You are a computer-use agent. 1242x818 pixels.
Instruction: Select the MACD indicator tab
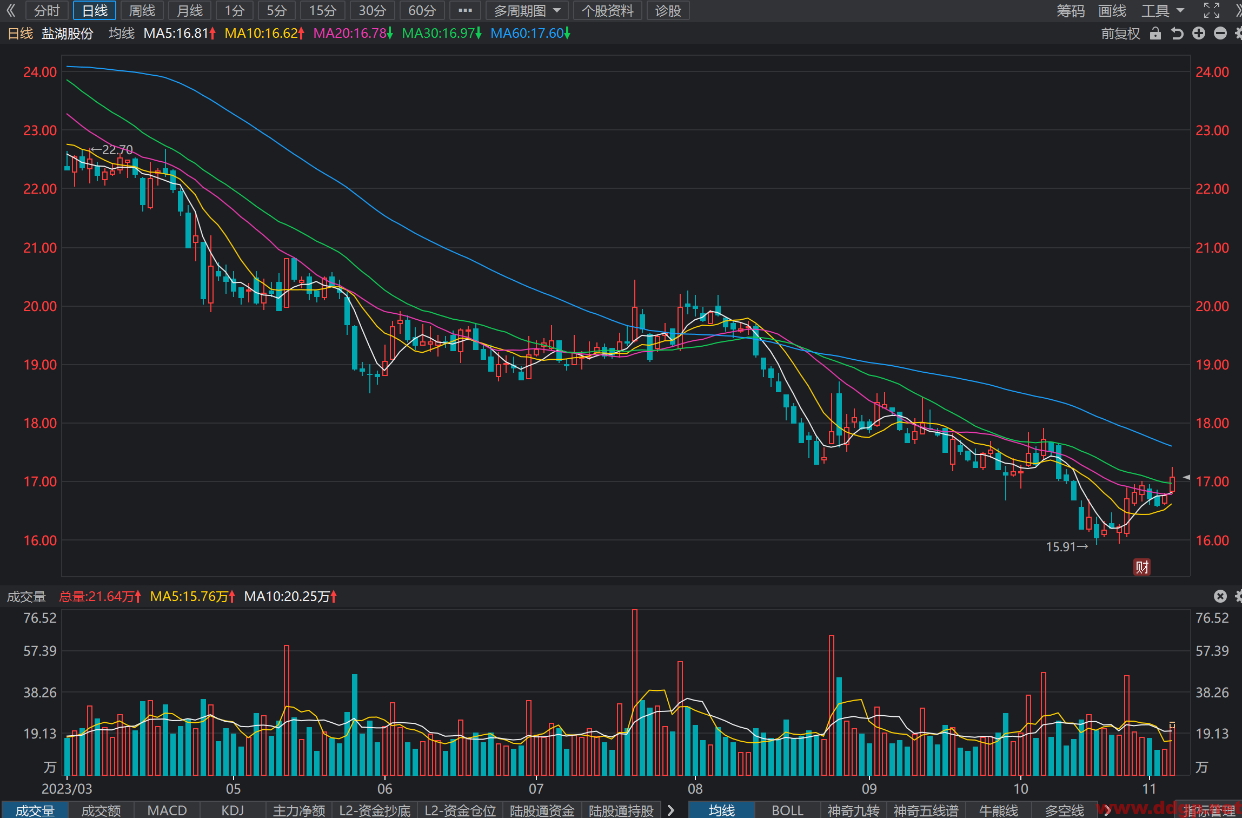click(167, 810)
